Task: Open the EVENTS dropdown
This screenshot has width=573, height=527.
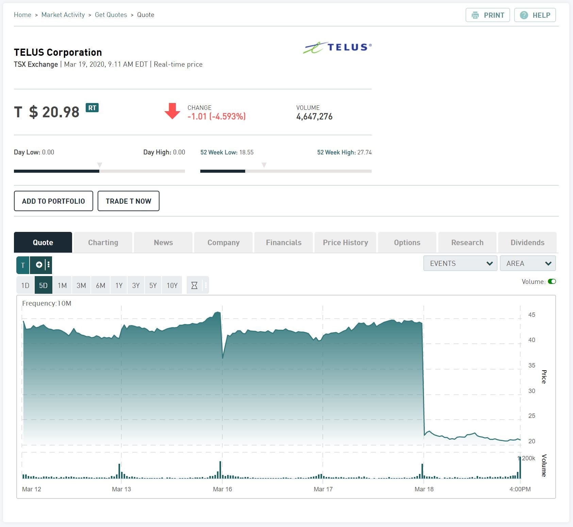Action: coord(460,263)
